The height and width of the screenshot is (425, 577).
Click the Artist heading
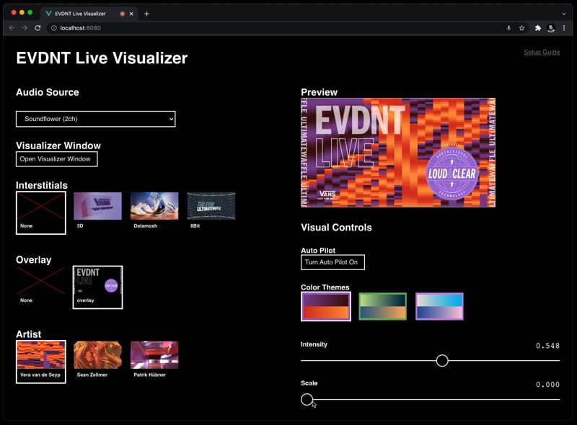(28, 334)
